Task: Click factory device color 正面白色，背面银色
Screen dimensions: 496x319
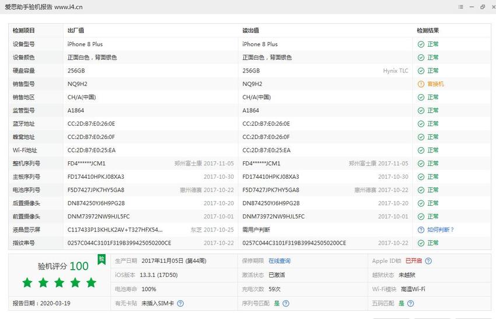Action: 92,58
